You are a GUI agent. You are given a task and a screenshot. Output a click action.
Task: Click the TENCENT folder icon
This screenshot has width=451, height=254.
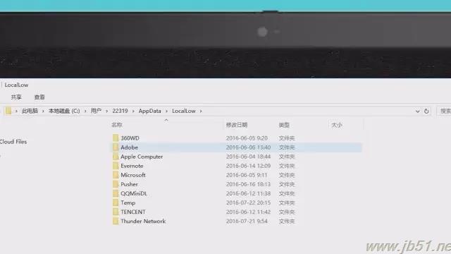coord(116,212)
